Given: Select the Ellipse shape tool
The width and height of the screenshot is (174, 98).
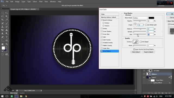Looking at the screenshot, I should [x=7, y=41].
